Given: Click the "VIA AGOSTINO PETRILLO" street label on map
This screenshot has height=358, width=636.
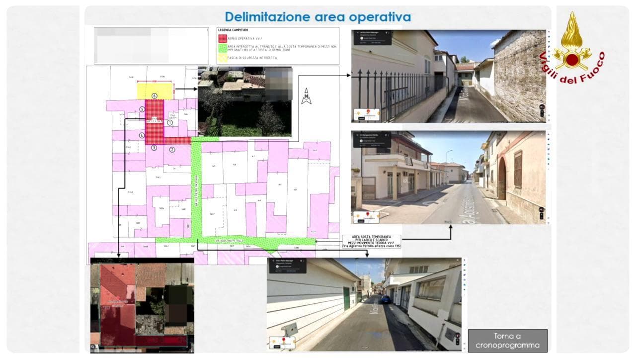Looking at the screenshot, I should (230, 241).
